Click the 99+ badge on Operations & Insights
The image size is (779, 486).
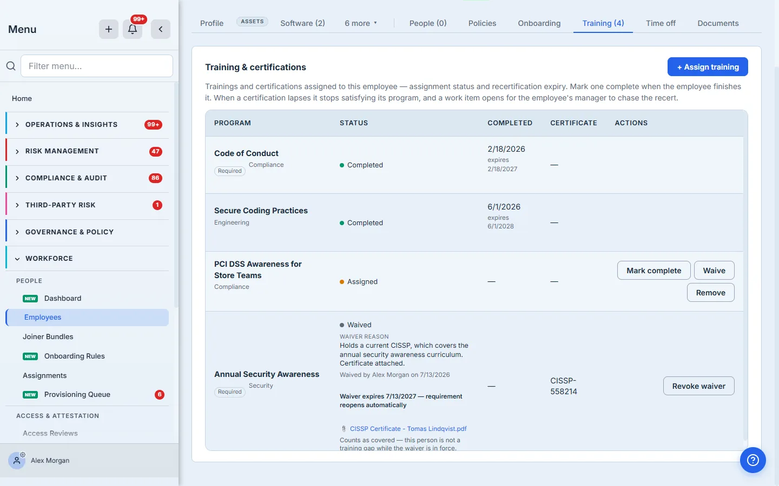click(153, 125)
